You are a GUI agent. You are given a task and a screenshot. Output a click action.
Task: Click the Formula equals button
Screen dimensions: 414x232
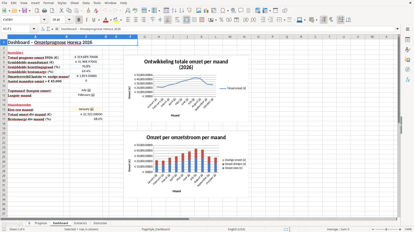tap(57, 29)
